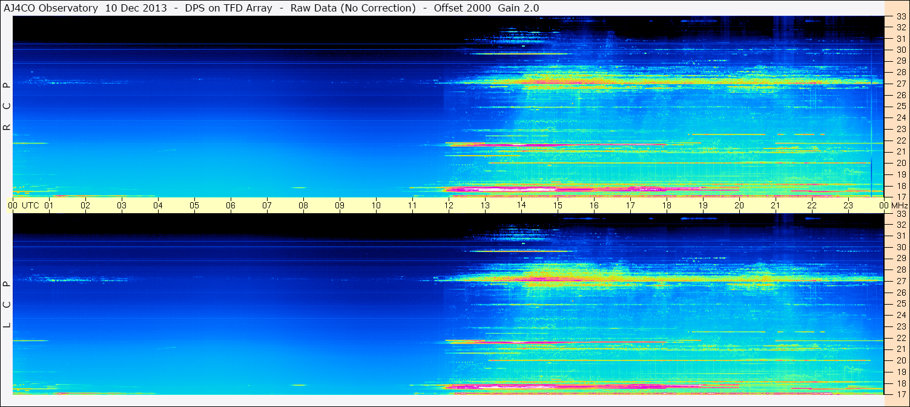The height and width of the screenshot is (407, 910).
Task: Click the DPS on TFD Array header text
Action: click(230, 8)
